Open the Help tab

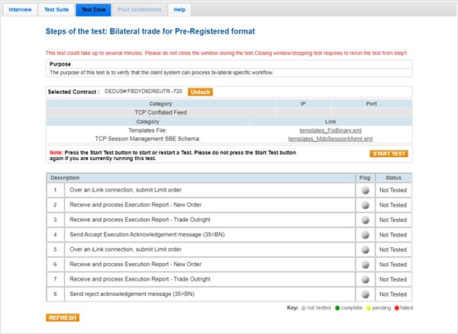pos(179,10)
